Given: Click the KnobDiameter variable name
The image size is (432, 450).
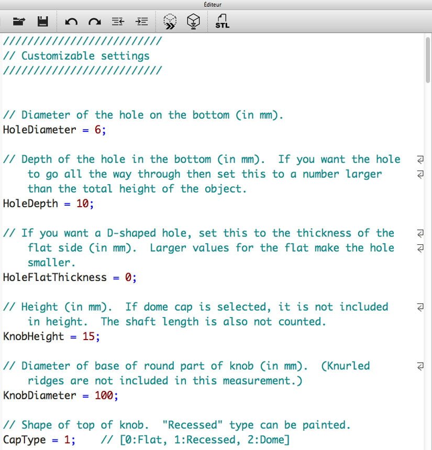Looking at the screenshot, I should 40,396.
